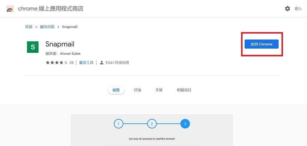
Task: Click Snapmail in the breadcrumb
Action: 70,27
